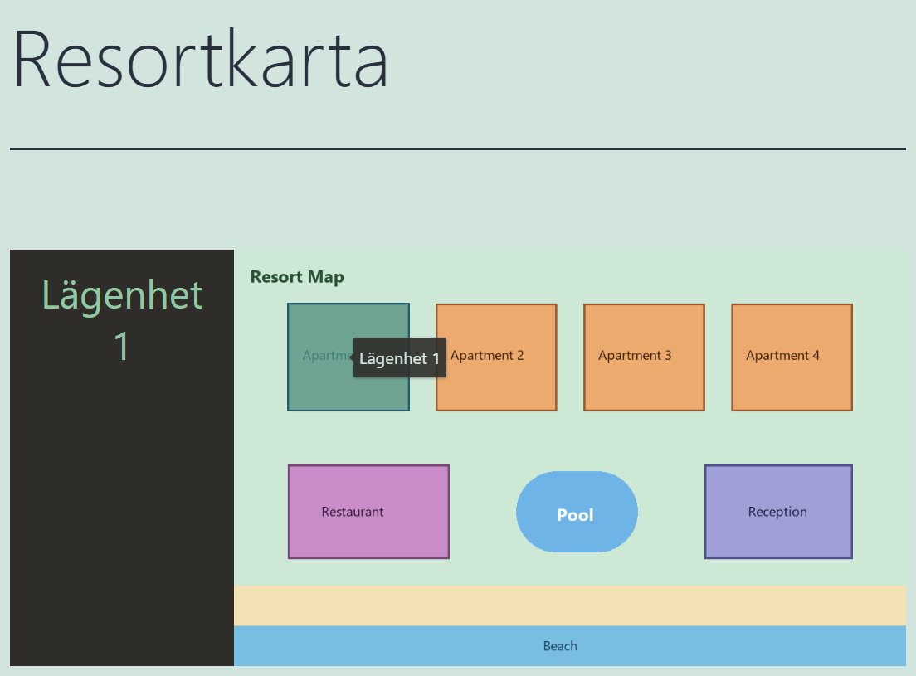Viewport: 916px width, 676px height.
Task: Select the Apartment 4 rectangle
Action: tap(792, 357)
